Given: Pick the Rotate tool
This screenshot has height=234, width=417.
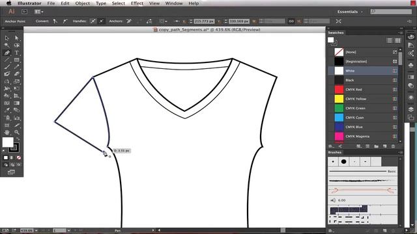Looking at the screenshot, I should point(7,81).
